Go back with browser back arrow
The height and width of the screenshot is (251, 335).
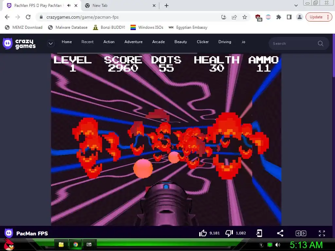[7, 17]
